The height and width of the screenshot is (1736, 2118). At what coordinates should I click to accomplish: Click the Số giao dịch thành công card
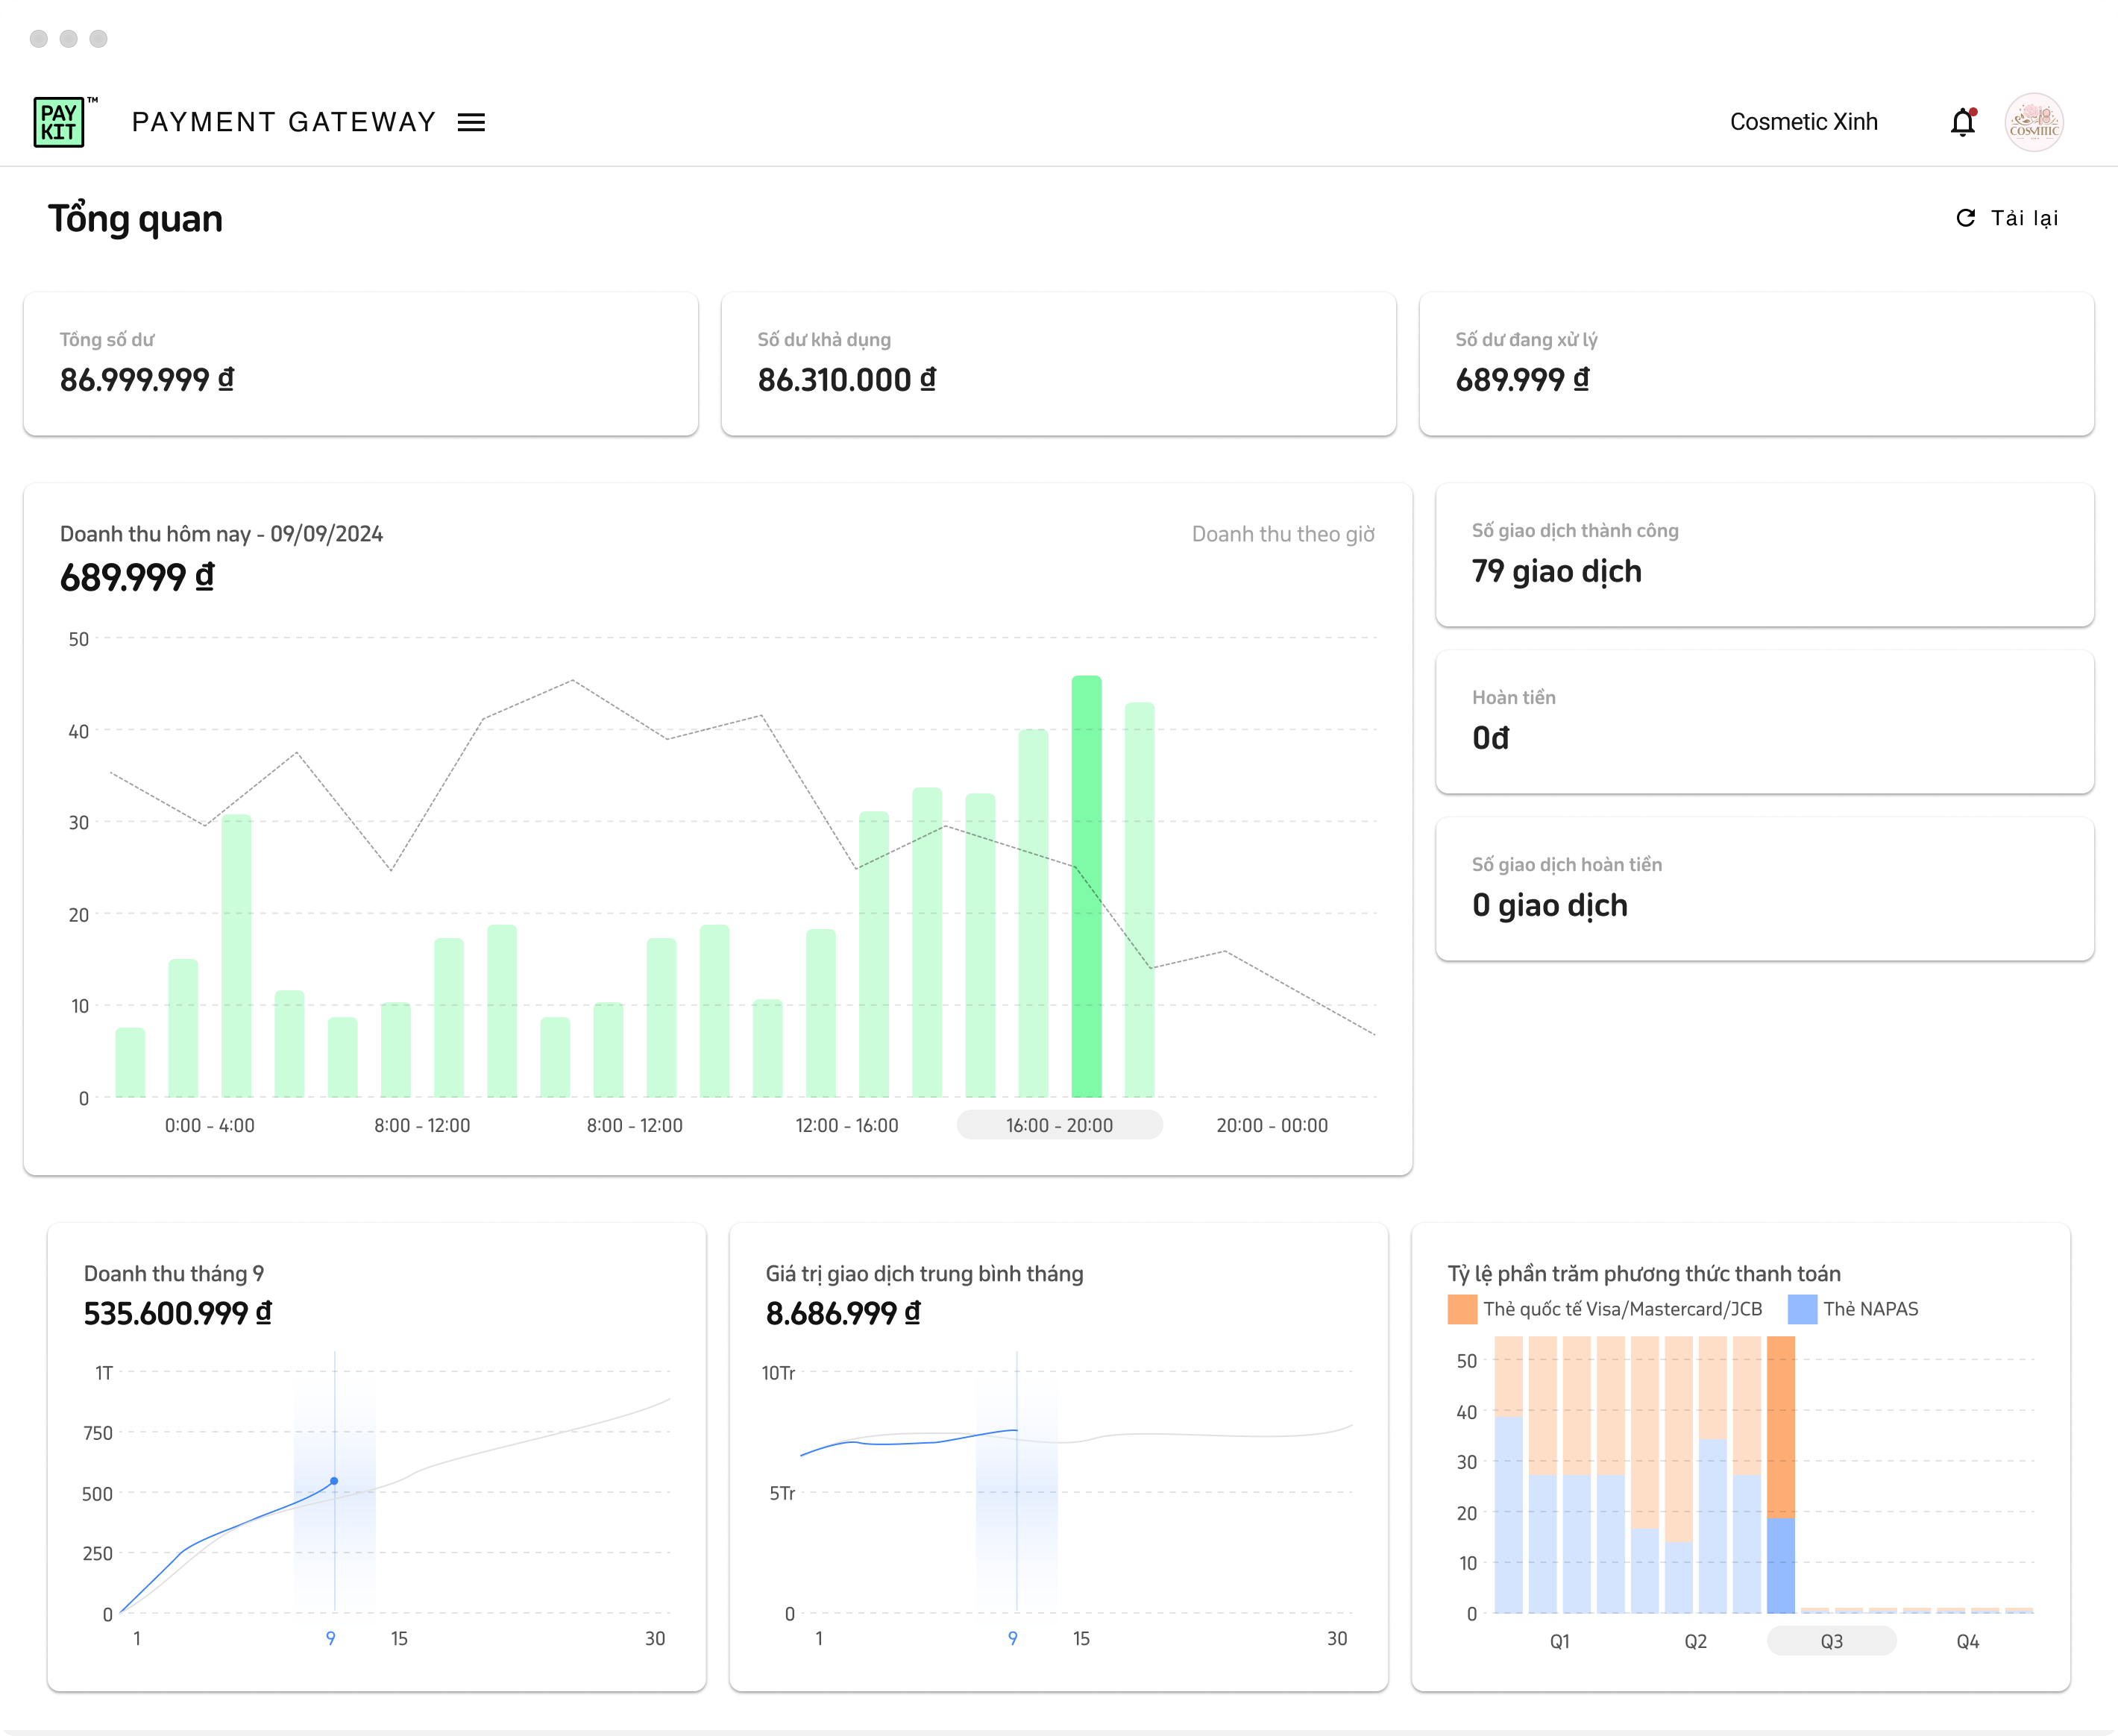coord(1764,555)
